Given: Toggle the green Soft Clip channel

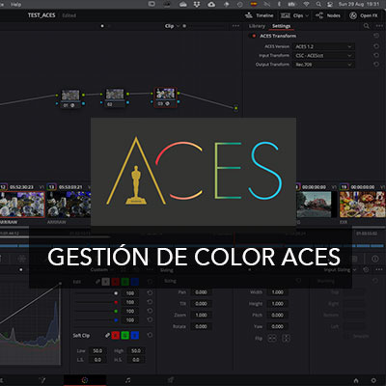Looking at the screenshot, I should tap(125, 336).
